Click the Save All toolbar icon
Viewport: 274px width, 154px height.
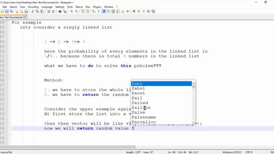point(12,12)
